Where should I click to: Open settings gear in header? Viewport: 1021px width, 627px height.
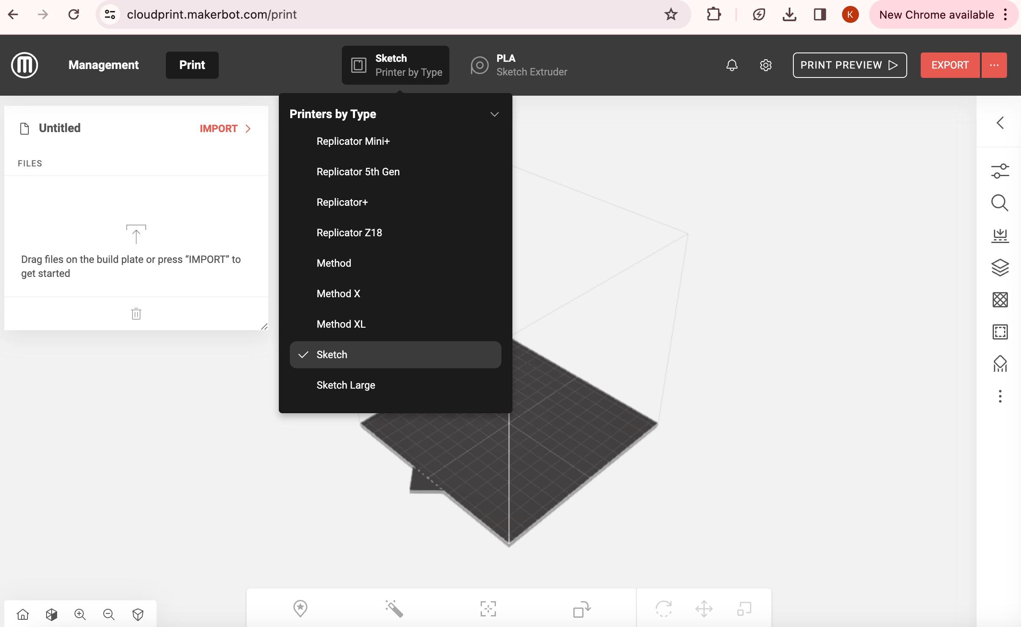766,65
